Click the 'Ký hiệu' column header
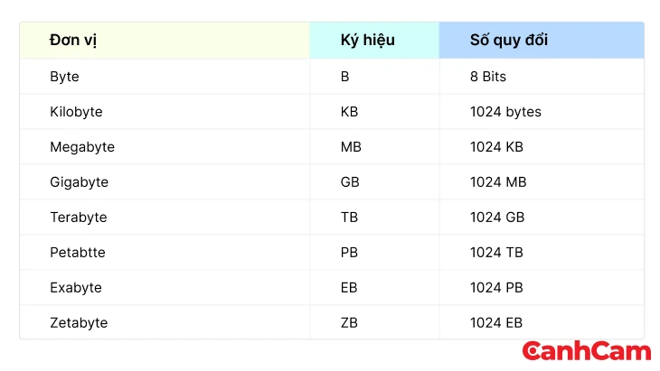660x371 pixels. (367, 41)
